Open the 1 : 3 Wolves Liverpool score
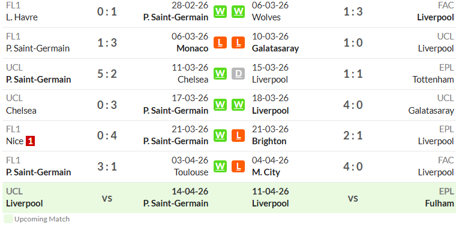456x228 pixels. pyautogui.click(x=353, y=11)
